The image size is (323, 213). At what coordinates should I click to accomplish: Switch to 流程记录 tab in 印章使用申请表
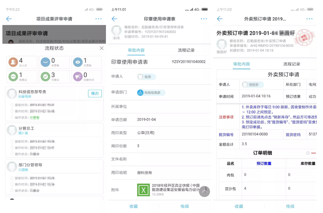(x=186, y=50)
